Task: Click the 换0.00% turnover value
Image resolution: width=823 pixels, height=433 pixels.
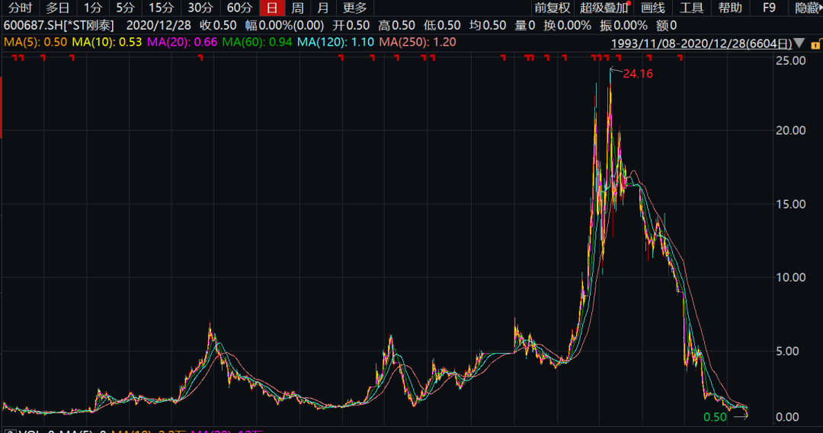Action: point(567,25)
